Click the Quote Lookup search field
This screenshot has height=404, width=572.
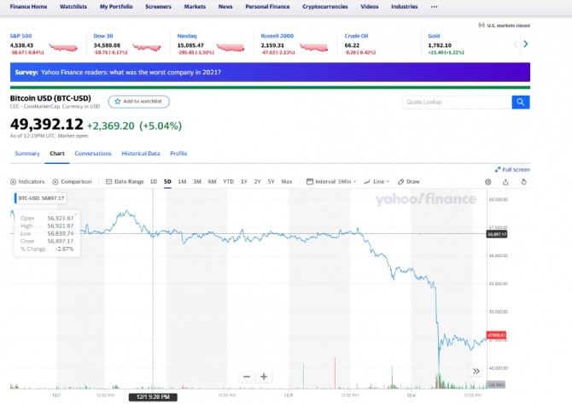[457, 102]
